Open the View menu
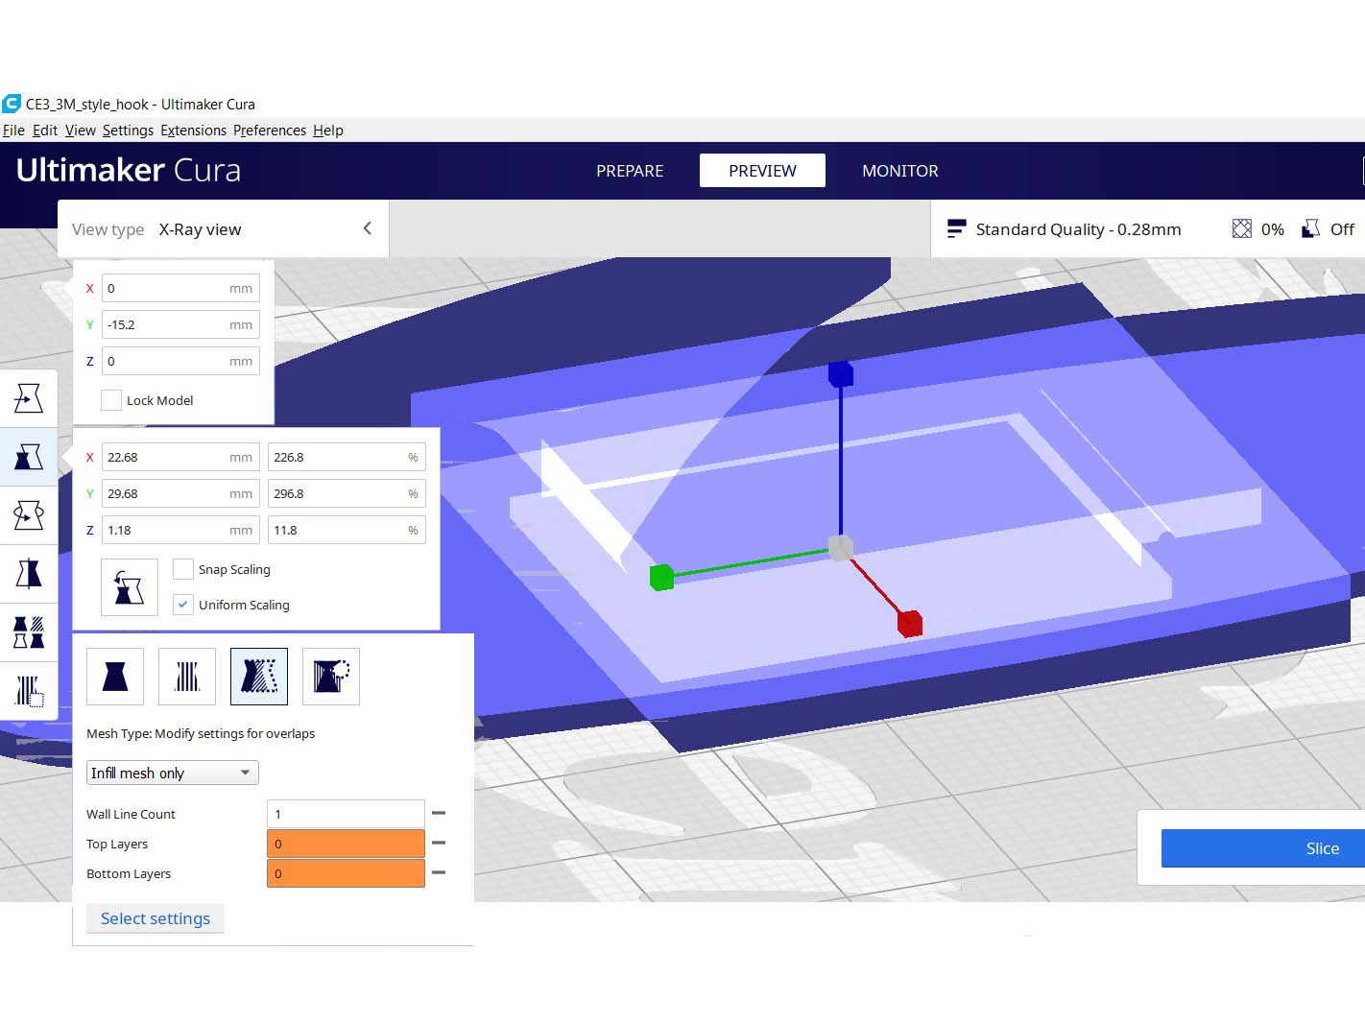The width and height of the screenshot is (1365, 1024). pyautogui.click(x=81, y=131)
